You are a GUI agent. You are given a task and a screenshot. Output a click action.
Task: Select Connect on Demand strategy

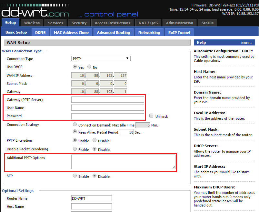point(75,125)
